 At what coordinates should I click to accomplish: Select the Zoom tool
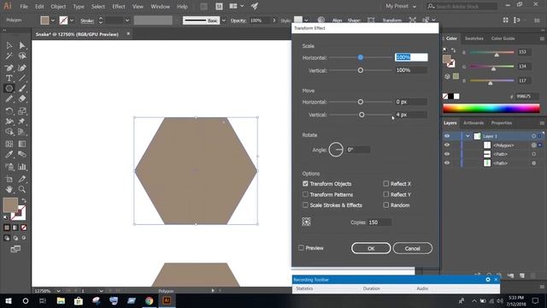point(22,189)
